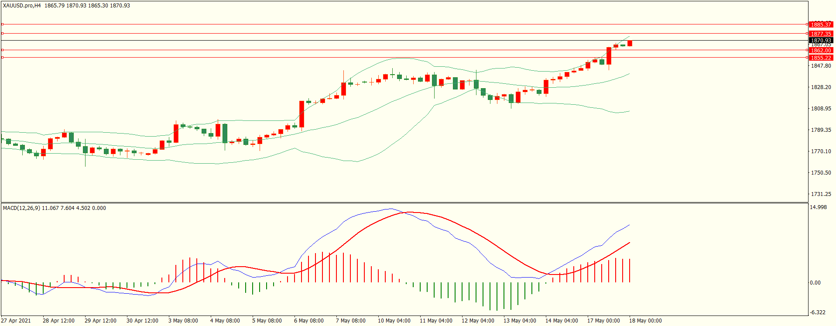
Task: Click the 28 Apr 12:00 time label
Action: coord(58,321)
